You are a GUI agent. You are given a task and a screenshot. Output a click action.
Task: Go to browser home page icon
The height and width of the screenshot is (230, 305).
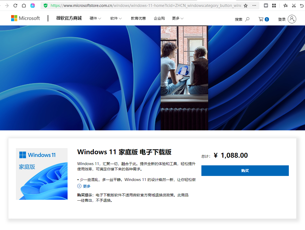pos(24,6)
